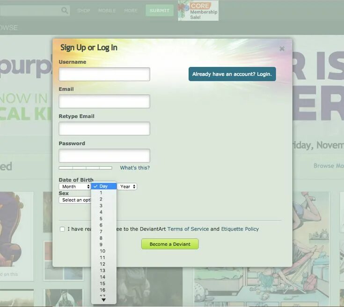344x307 pixels.
Task: Click the Password input field
Action: pos(104,156)
